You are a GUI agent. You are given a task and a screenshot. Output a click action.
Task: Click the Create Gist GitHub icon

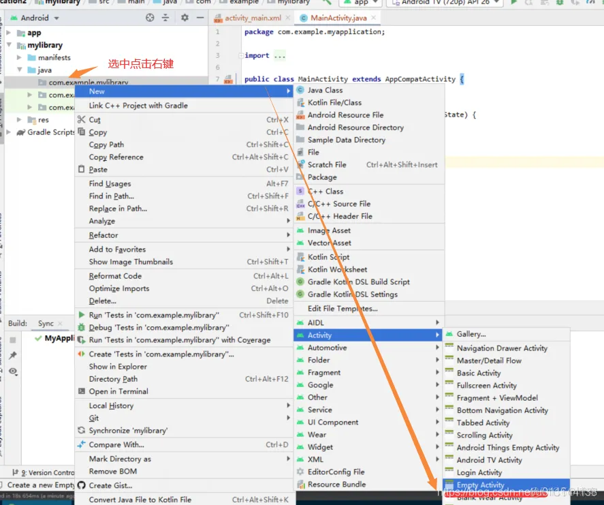click(x=81, y=485)
